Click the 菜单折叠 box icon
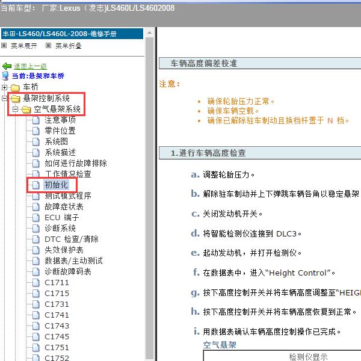This screenshot has height=361, width=361. pyautogui.click(x=48, y=46)
